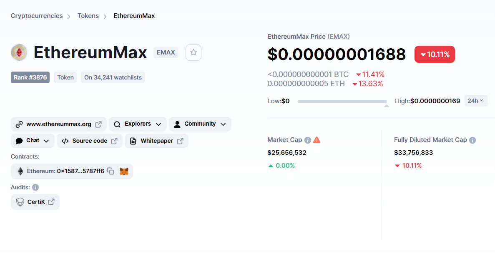The width and height of the screenshot is (495, 253).
Task: Open the Market Cap info icon
Action: [x=307, y=140]
